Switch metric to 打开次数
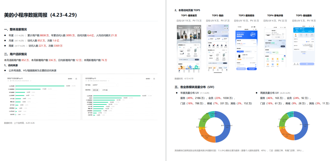The image size is (332, 161). (x=105, y=90)
